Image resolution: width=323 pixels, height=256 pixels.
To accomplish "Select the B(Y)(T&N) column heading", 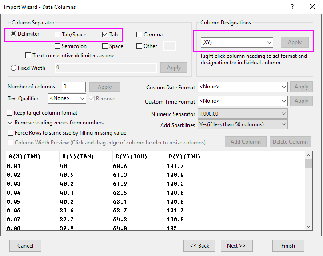I will pyautogui.click(x=86, y=156).
